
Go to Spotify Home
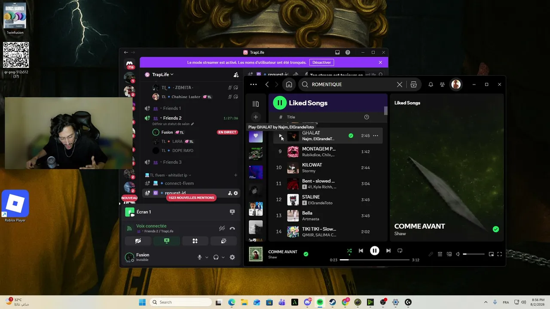(x=289, y=85)
